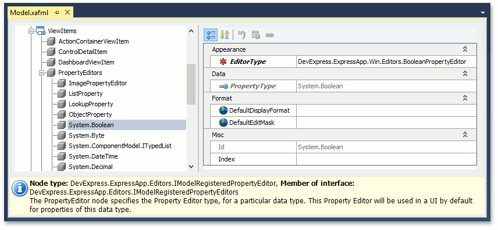Click the globe icon beside DefaultDisplayFormat

tap(223, 110)
